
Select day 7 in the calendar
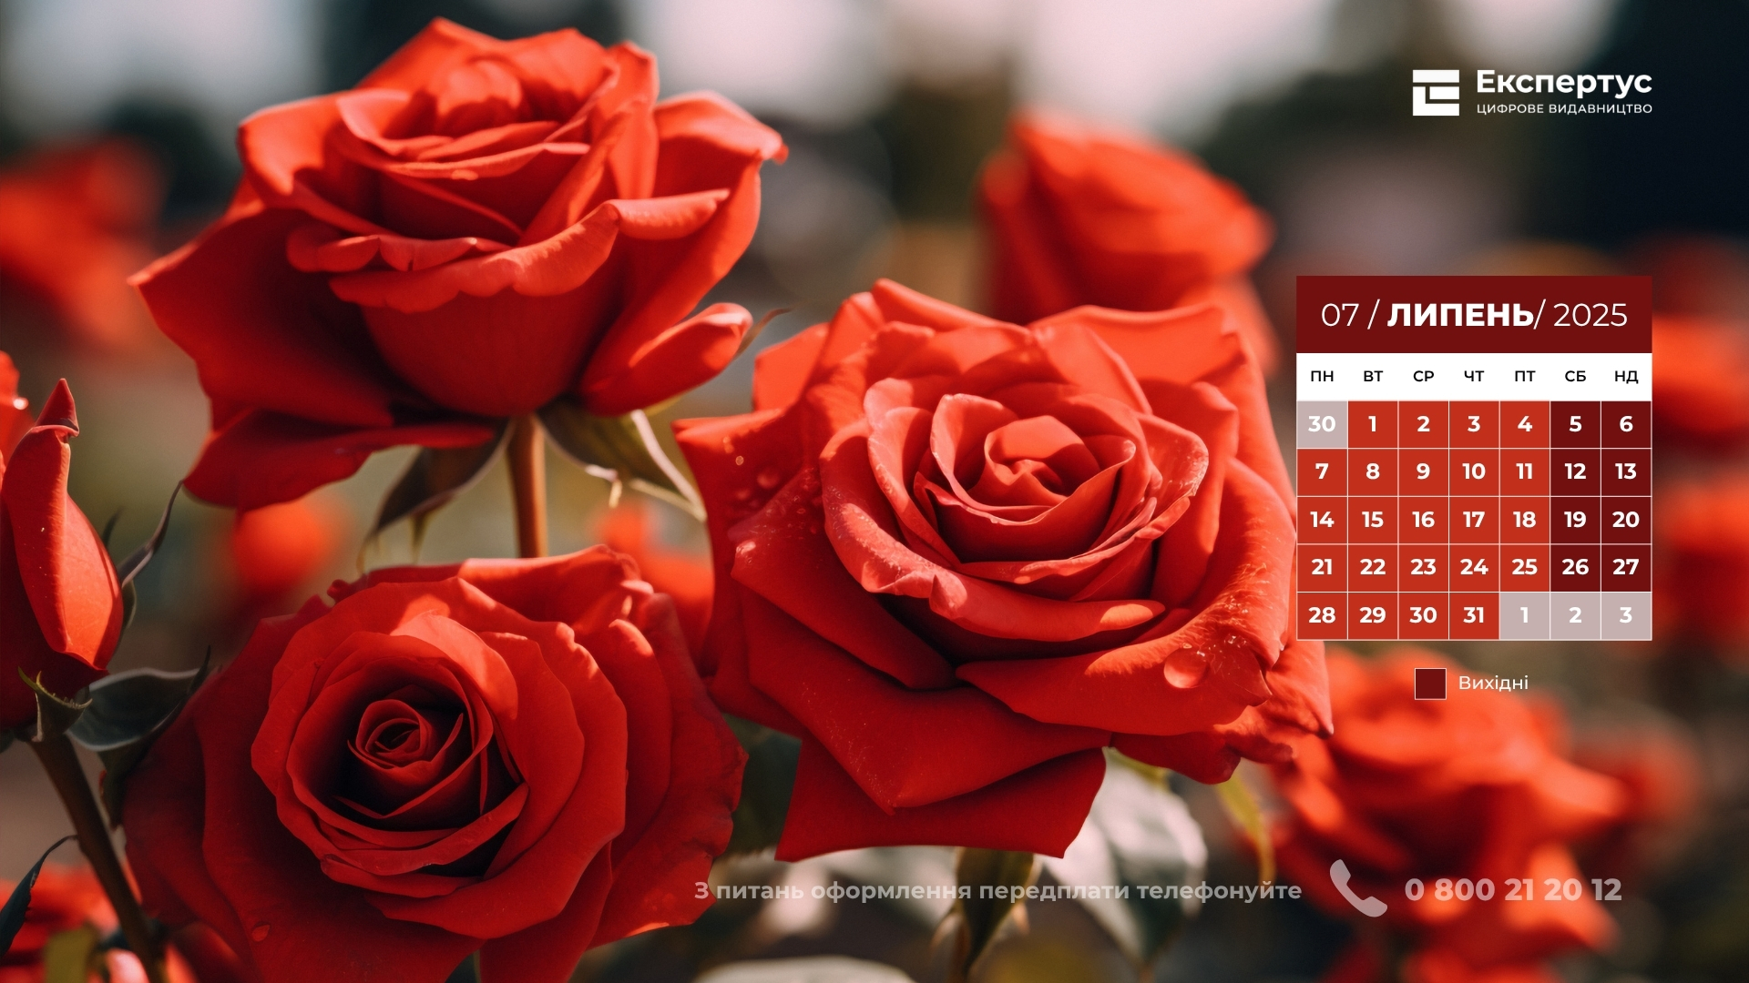click(x=1322, y=471)
